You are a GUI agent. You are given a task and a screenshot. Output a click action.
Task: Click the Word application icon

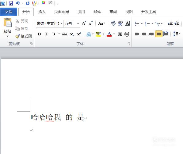point(3,3)
